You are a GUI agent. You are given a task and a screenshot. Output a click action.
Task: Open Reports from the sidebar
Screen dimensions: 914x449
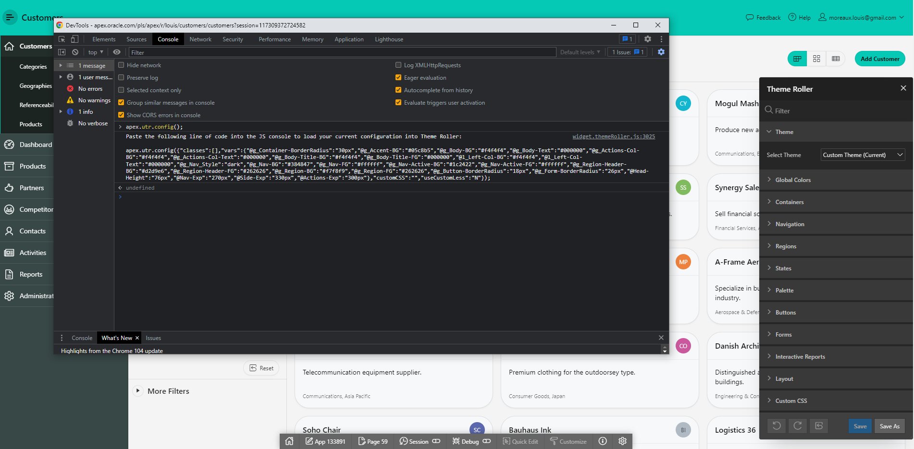click(x=32, y=274)
